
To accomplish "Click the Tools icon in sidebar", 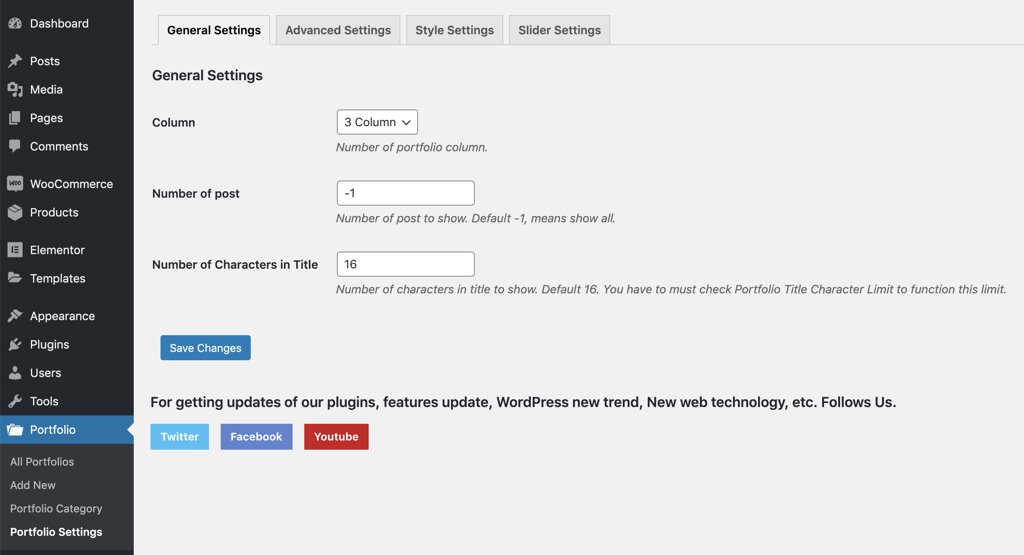I will pos(15,401).
